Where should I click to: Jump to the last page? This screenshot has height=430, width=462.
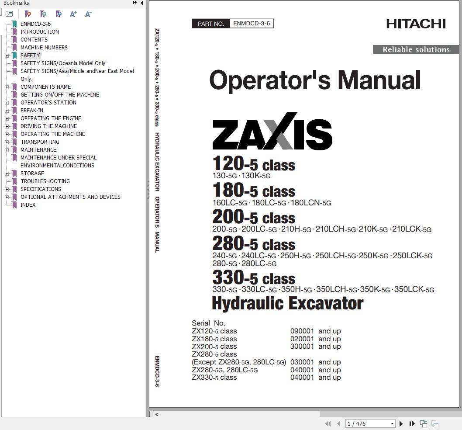coord(412,424)
